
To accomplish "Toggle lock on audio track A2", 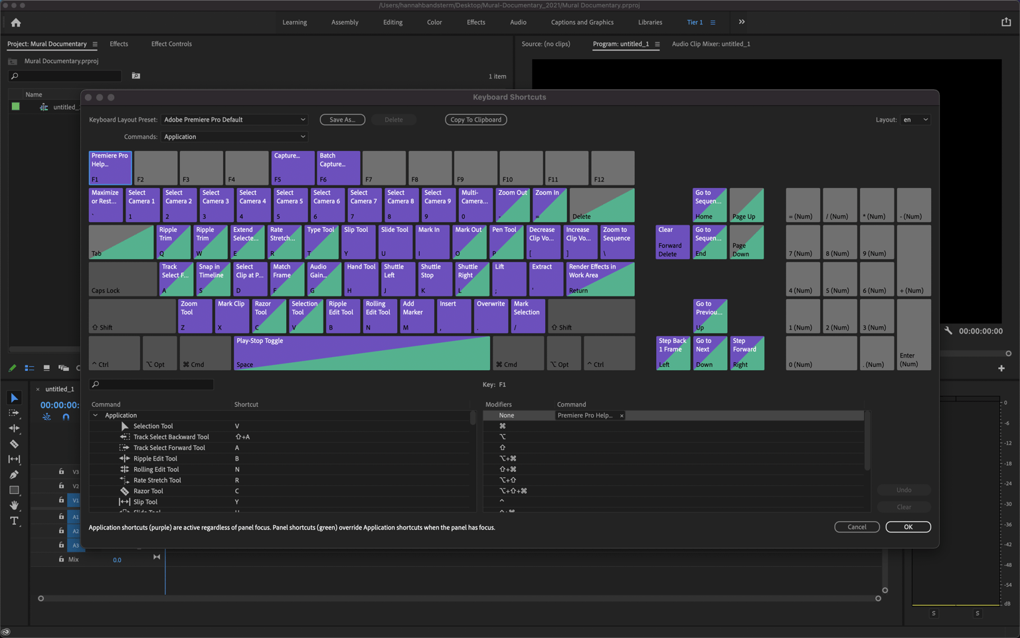I will pyautogui.click(x=61, y=531).
